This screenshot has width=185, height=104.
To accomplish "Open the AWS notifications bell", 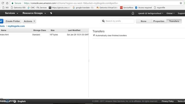I will click(x=133, y=13).
